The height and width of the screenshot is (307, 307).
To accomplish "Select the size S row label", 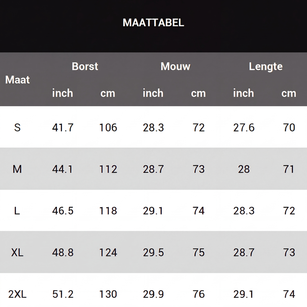I will [17, 127].
